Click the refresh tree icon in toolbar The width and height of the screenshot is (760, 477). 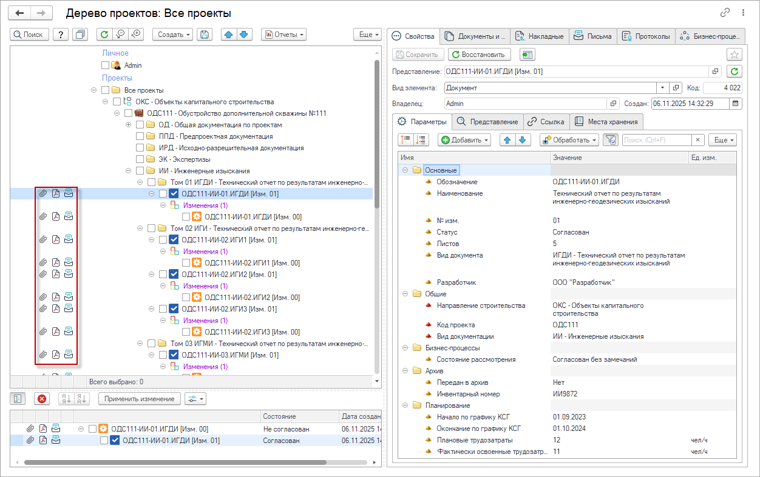tap(104, 35)
